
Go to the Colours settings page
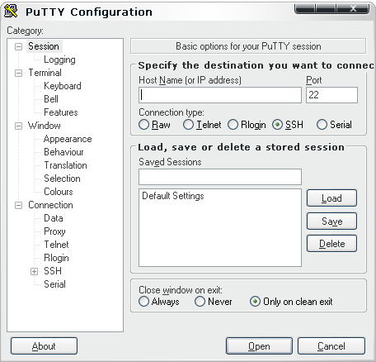click(59, 192)
